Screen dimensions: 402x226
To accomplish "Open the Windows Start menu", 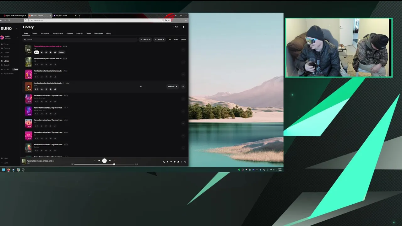I will (x=3, y=169).
